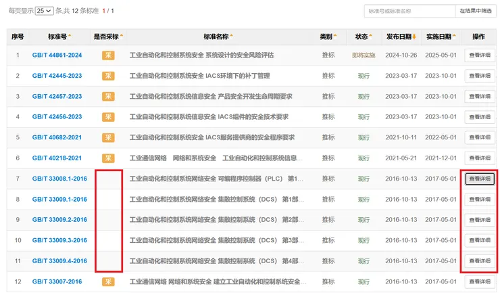Click the 采 badge for GB/T 44861-2024
Screen dimensions: 500x297
[x=108, y=55]
